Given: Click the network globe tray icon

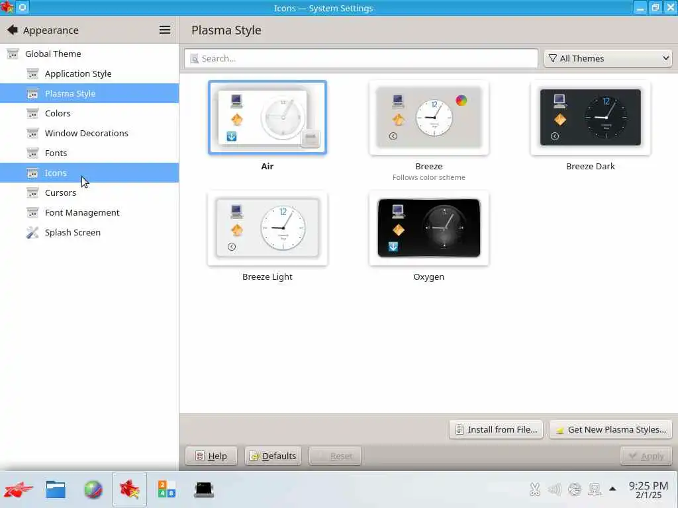Looking at the screenshot, I should pyautogui.click(x=575, y=489).
